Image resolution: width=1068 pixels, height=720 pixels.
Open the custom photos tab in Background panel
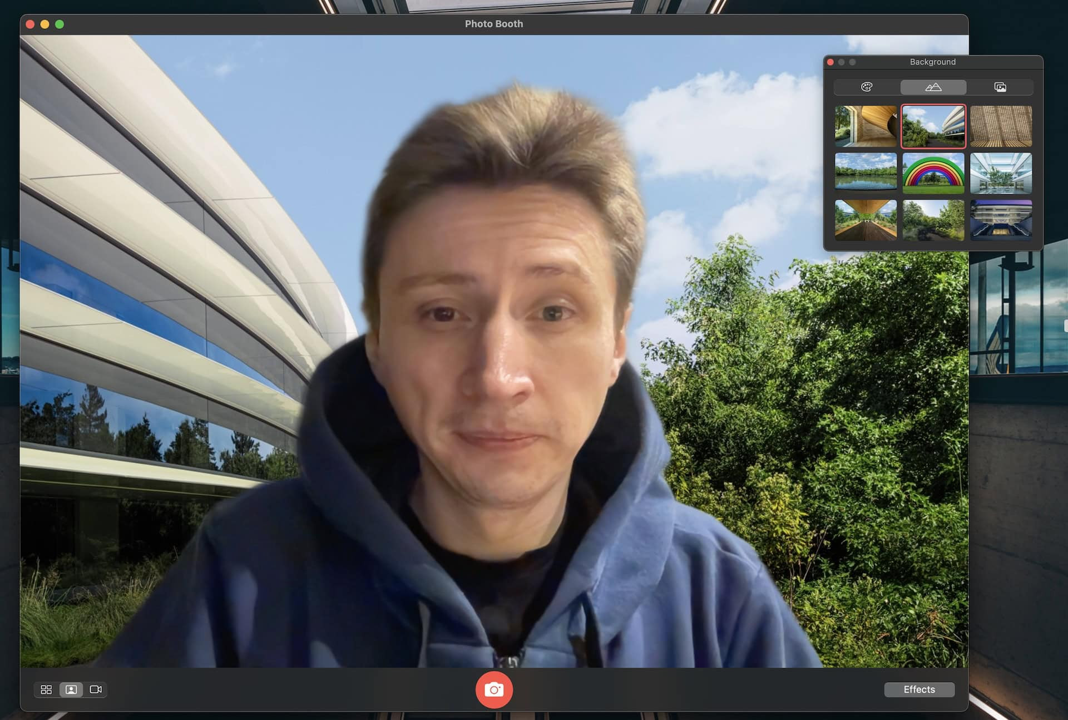pyautogui.click(x=1000, y=87)
